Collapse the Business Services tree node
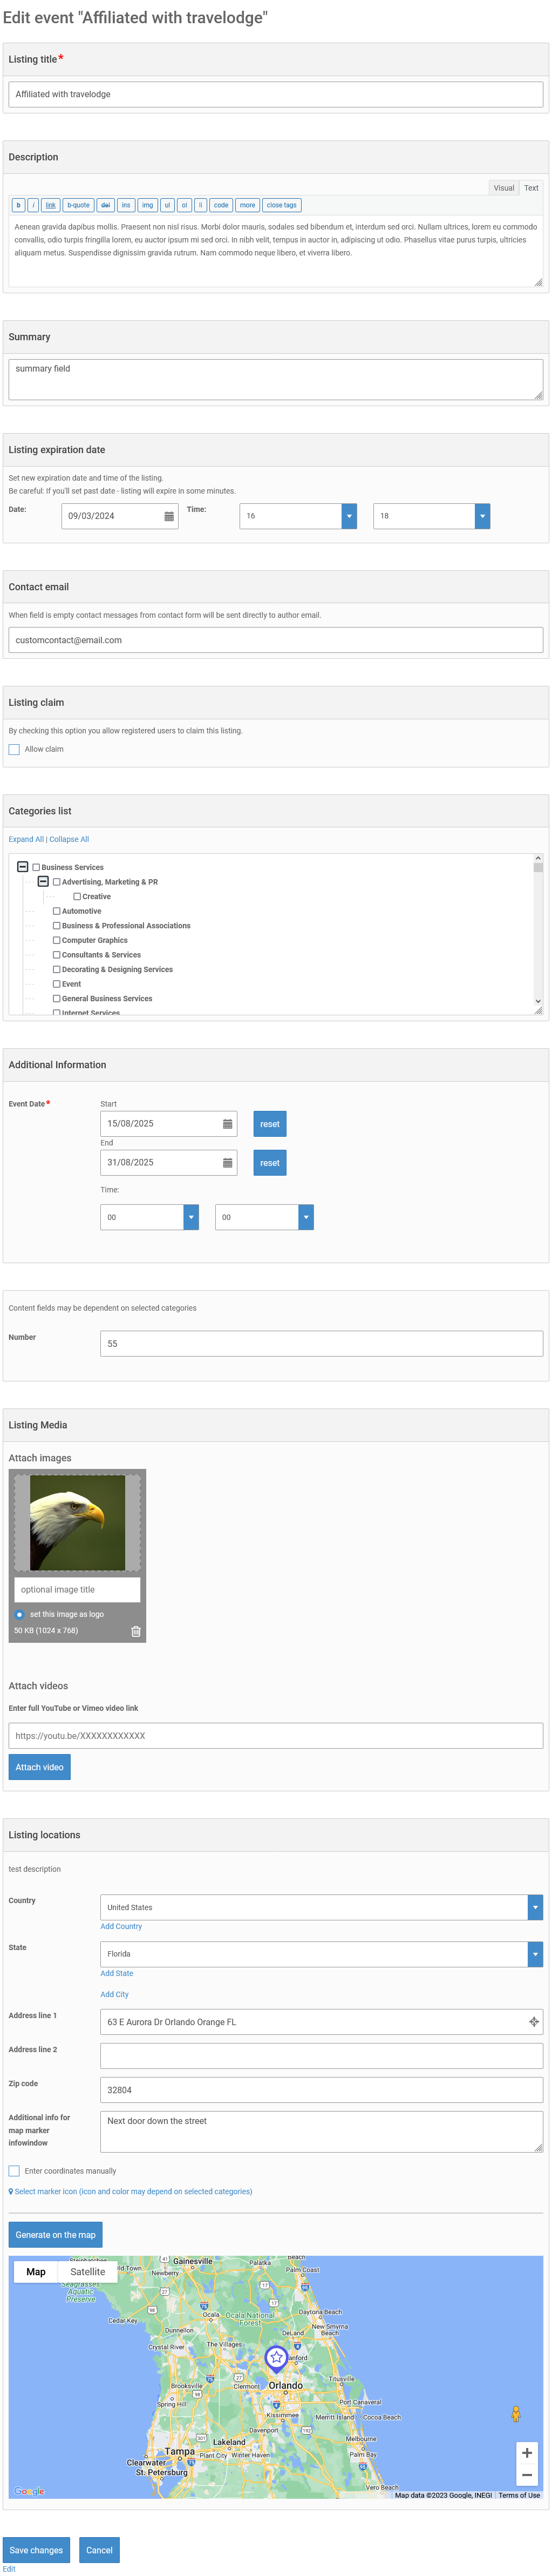552x2576 pixels. (x=23, y=867)
